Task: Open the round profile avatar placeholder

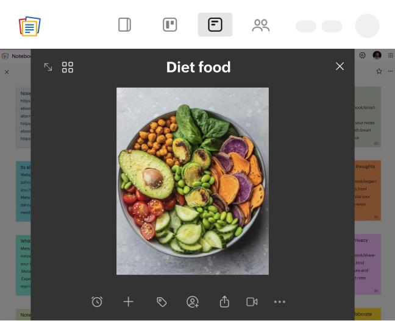Action: pyautogui.click(x=368, y=26)
